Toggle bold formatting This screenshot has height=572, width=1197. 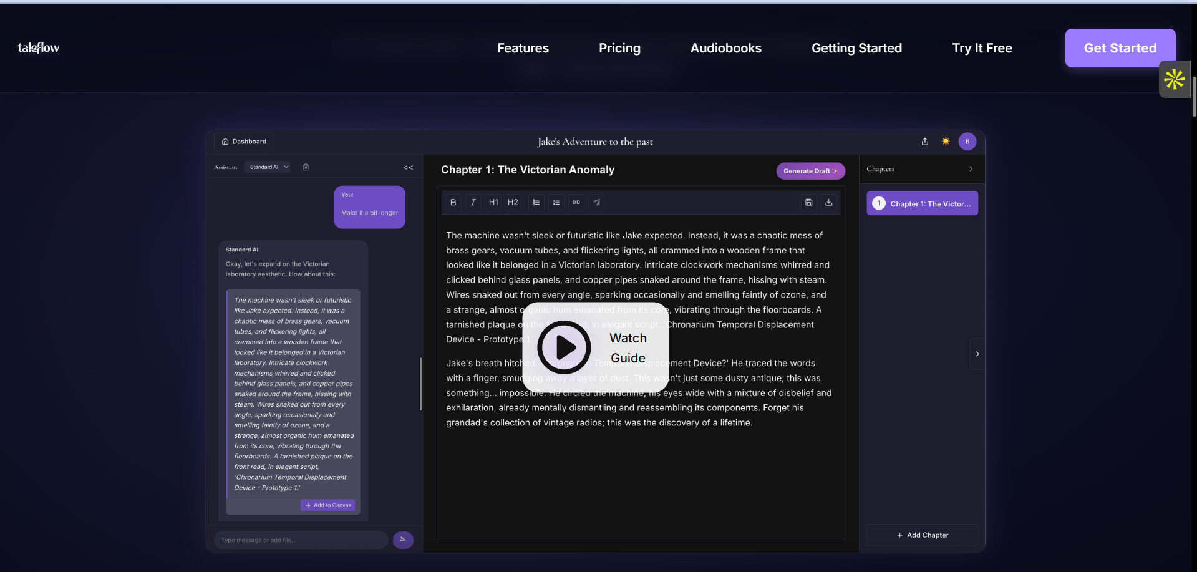[453, 202]
